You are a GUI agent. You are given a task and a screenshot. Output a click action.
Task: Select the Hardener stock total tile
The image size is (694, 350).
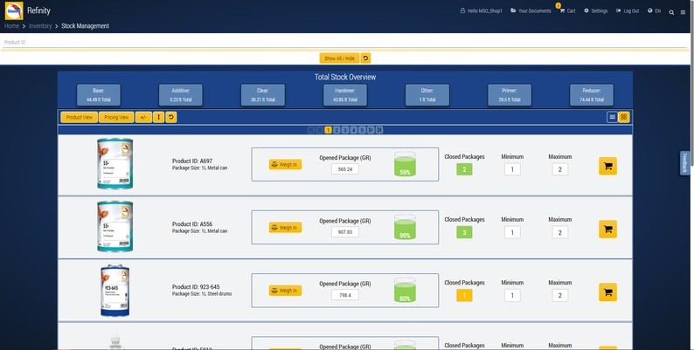(x=345, y=95)
